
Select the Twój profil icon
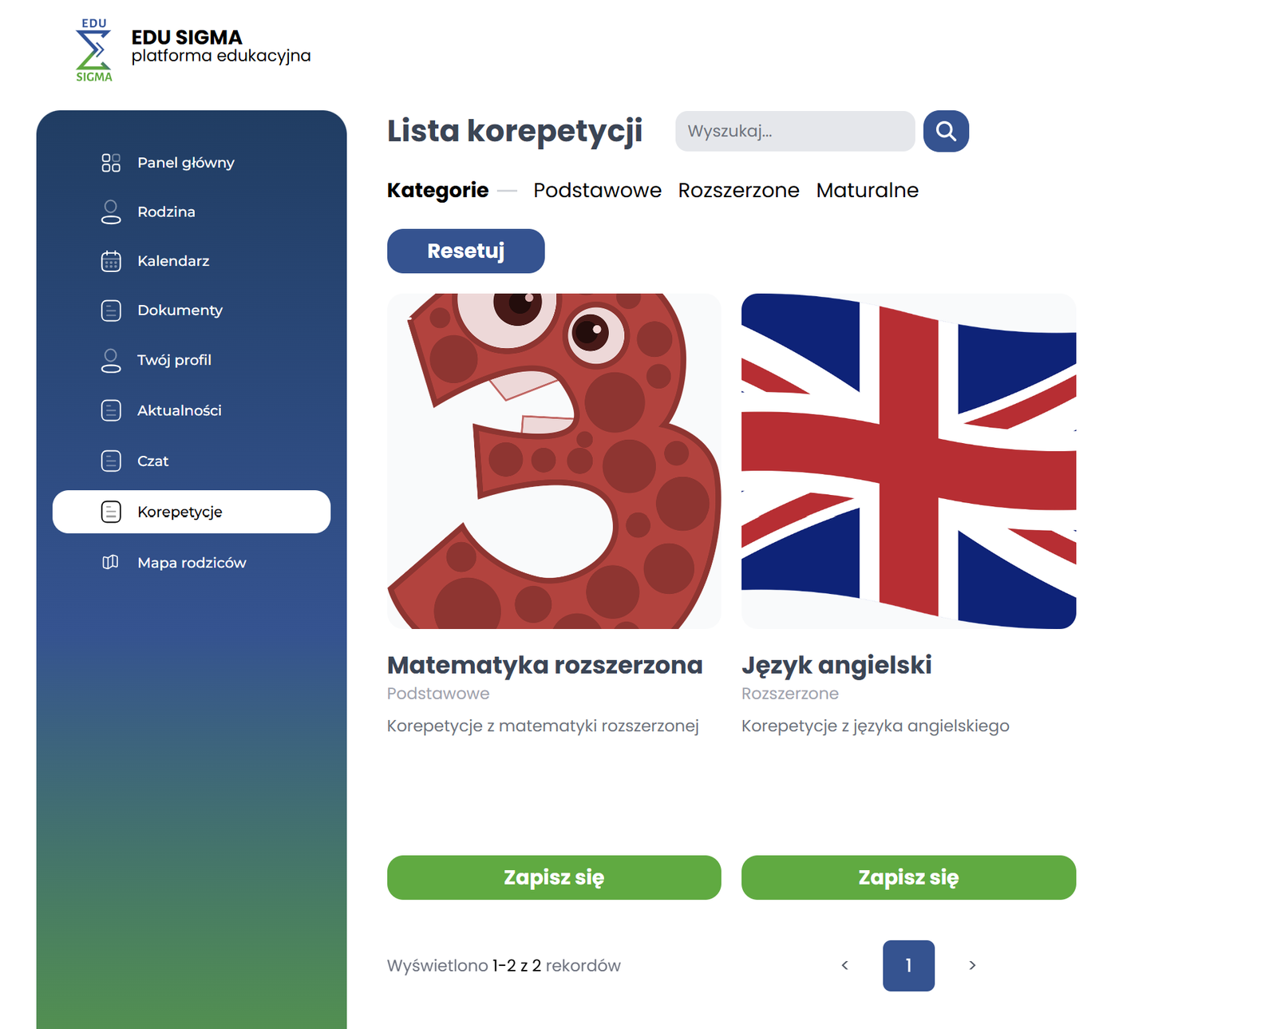pos(111,360)
